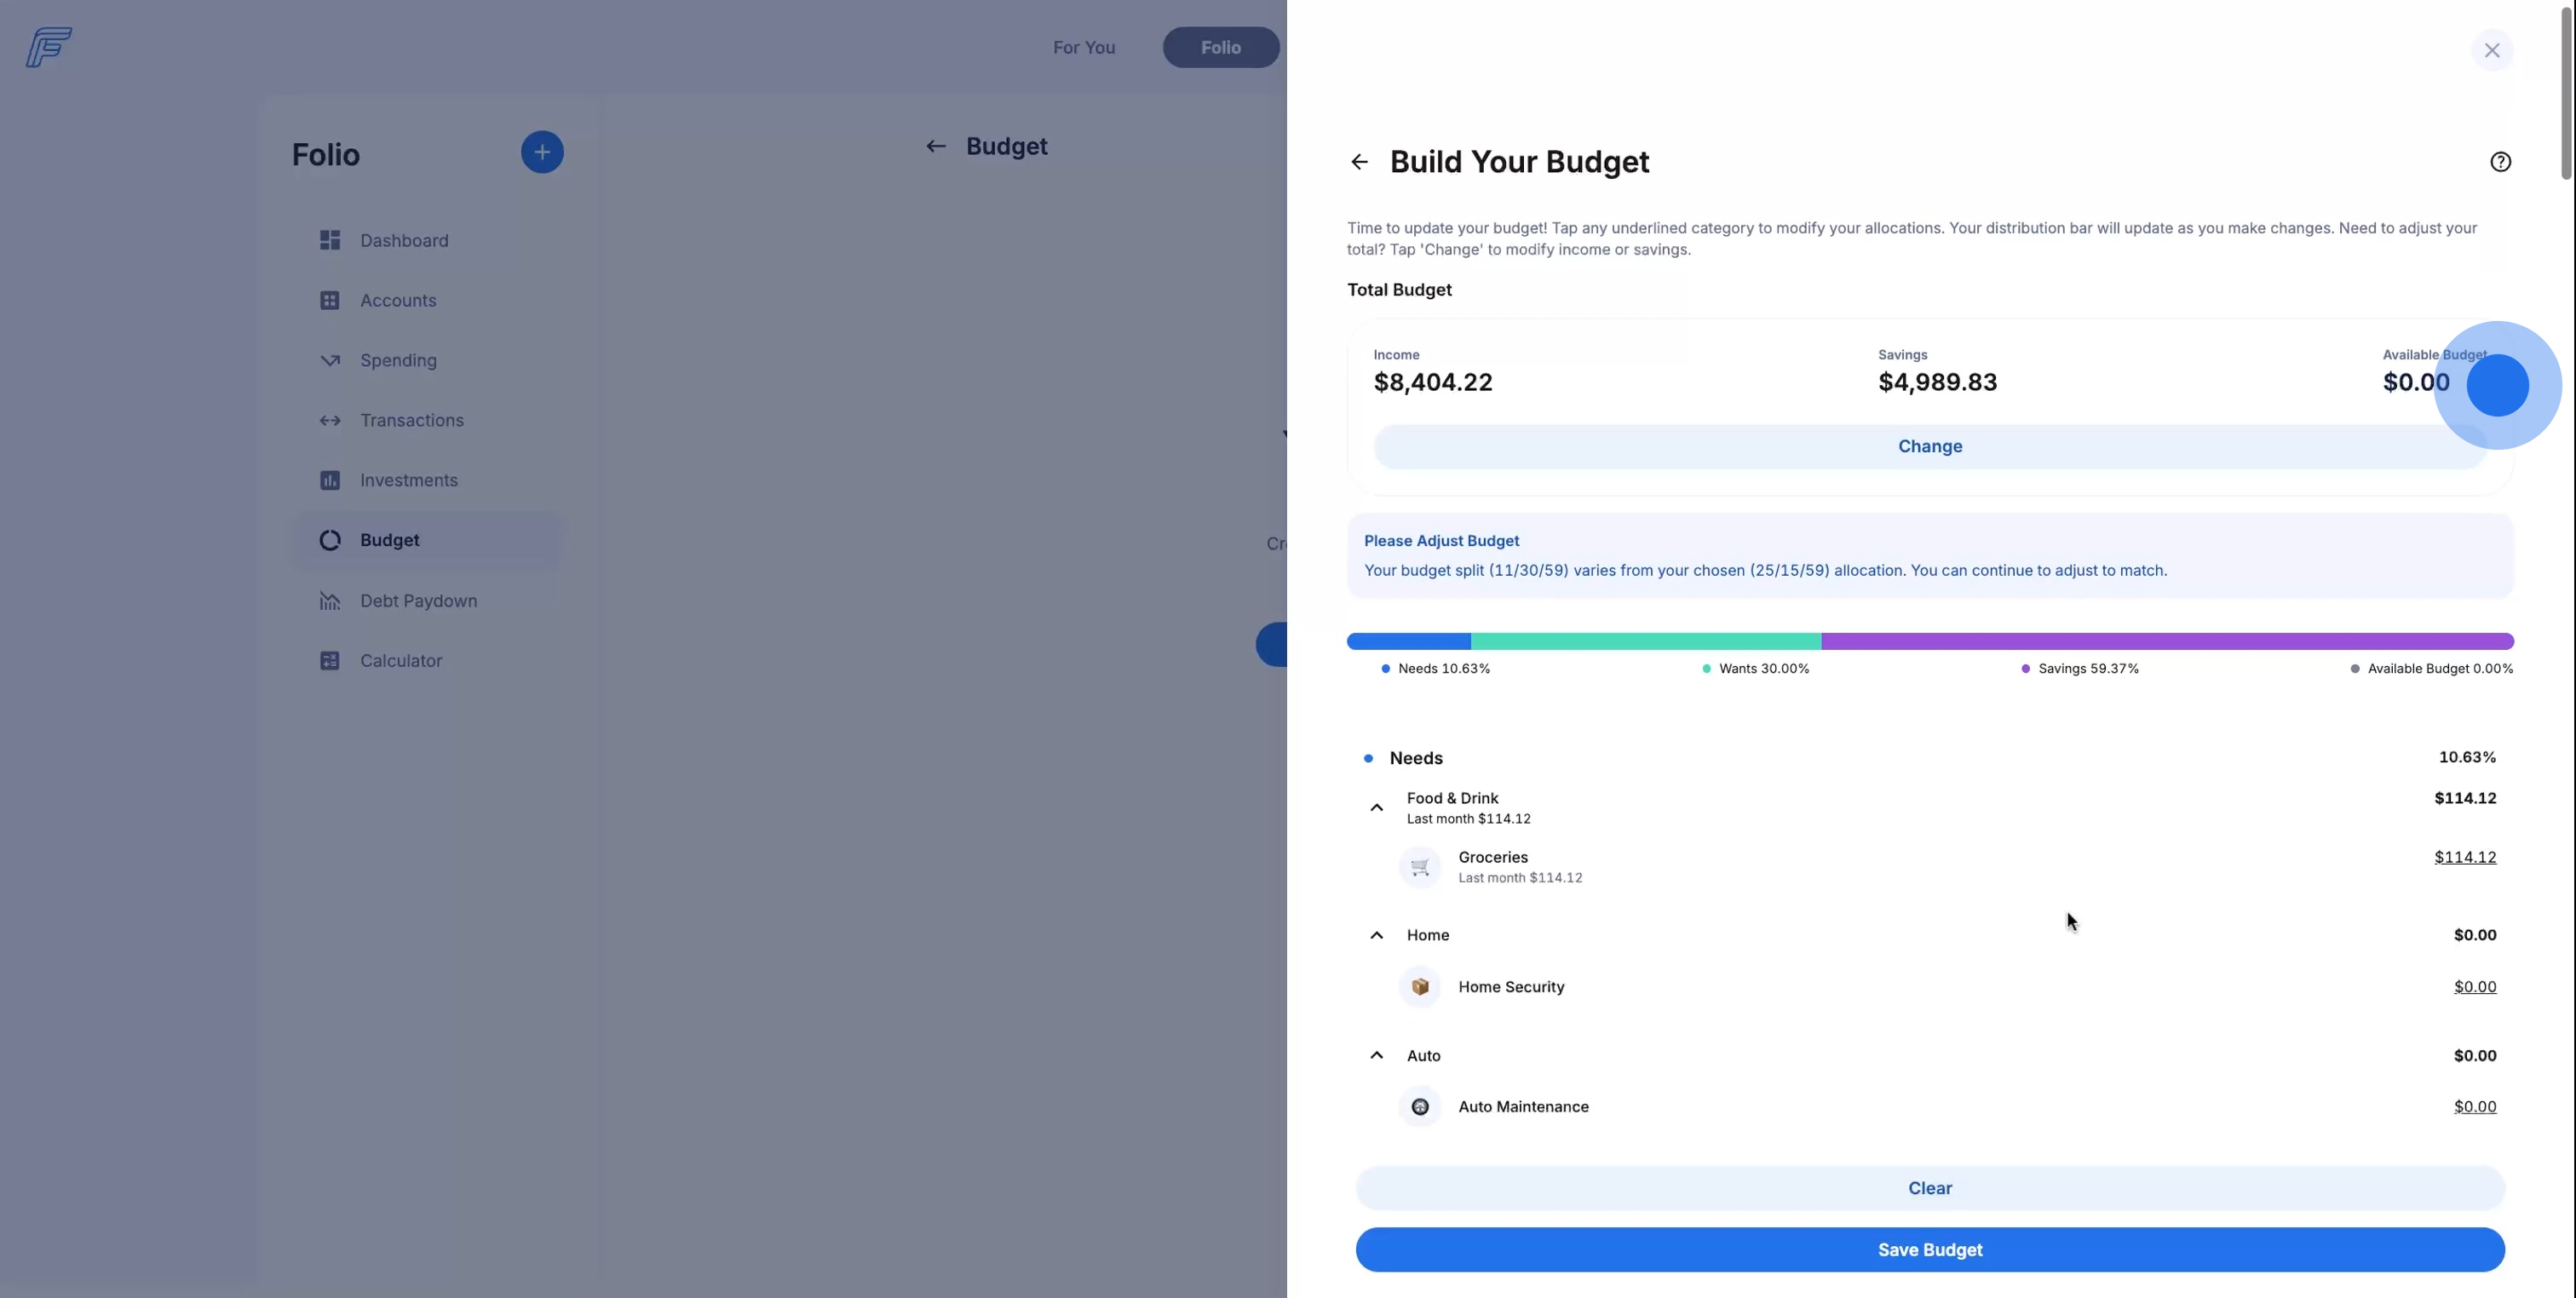The image size is (2576, 1298).
Task: Click the blue plus add button
Action: pyautogui.click(x=542, y=152)
